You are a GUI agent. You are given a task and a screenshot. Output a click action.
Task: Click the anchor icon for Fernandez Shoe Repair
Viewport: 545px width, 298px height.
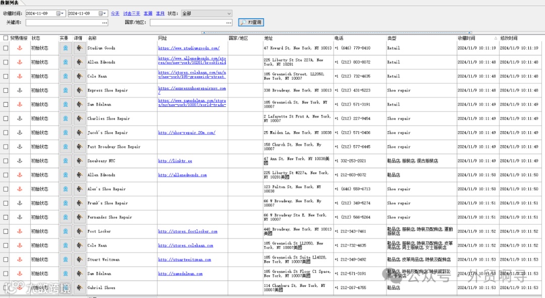(20, 217)
